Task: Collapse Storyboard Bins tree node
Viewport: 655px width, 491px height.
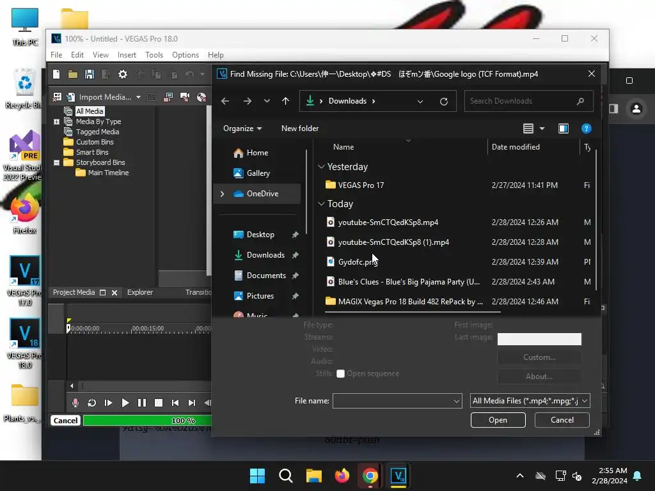Action: pos(56,163)
